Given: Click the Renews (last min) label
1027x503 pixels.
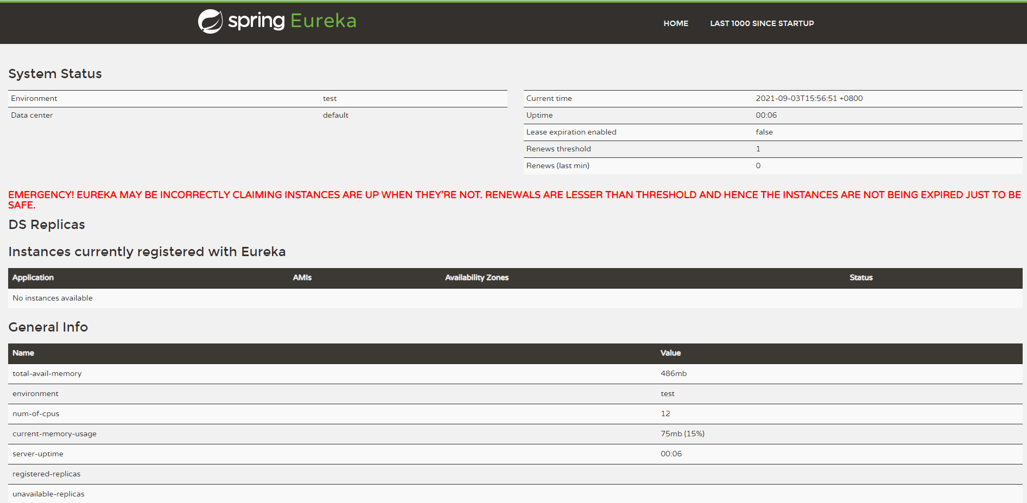Looking at the screenshot, I should click(x=557, y=165).
